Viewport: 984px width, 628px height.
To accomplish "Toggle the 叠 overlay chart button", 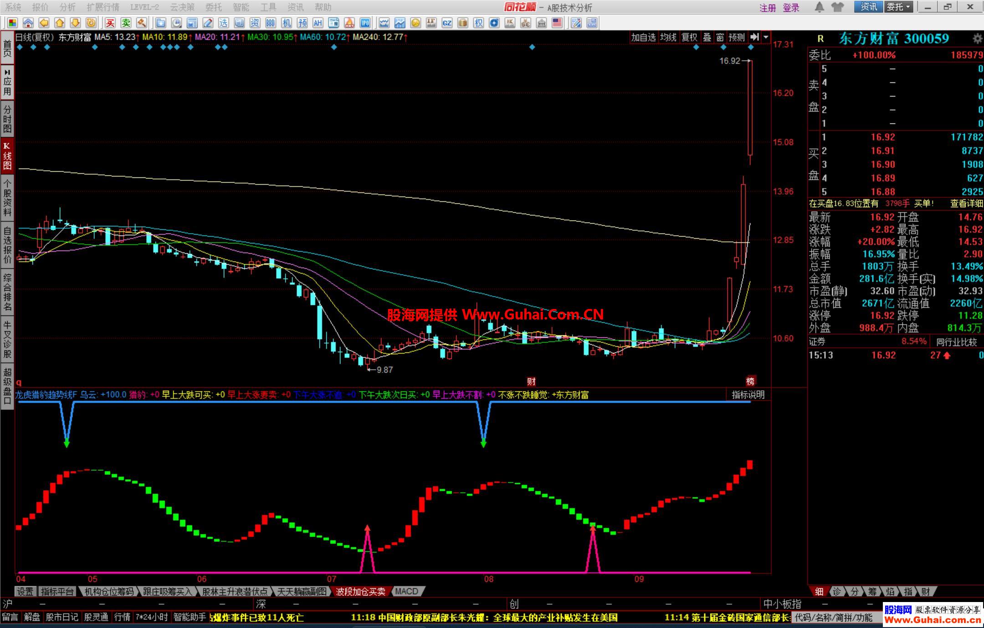I will pyautogui.click(x=707, y=37).
